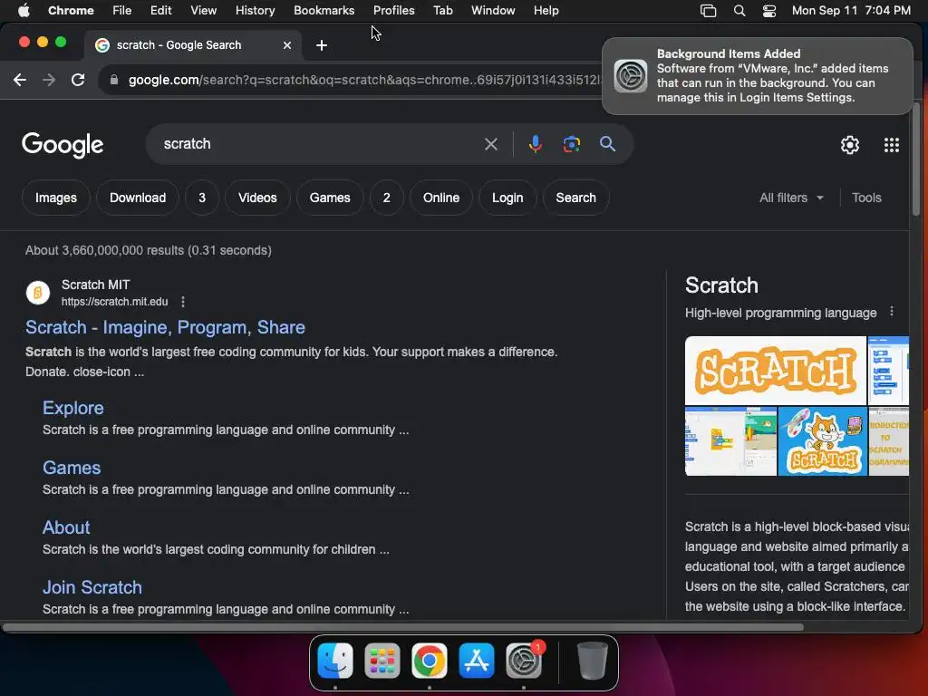
Task: Open Control Center in menu bar
Action: pyautogui.click(x=768, y=10)
